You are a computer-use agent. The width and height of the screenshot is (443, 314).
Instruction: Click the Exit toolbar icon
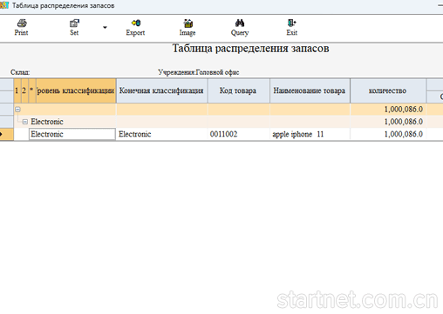292,27
